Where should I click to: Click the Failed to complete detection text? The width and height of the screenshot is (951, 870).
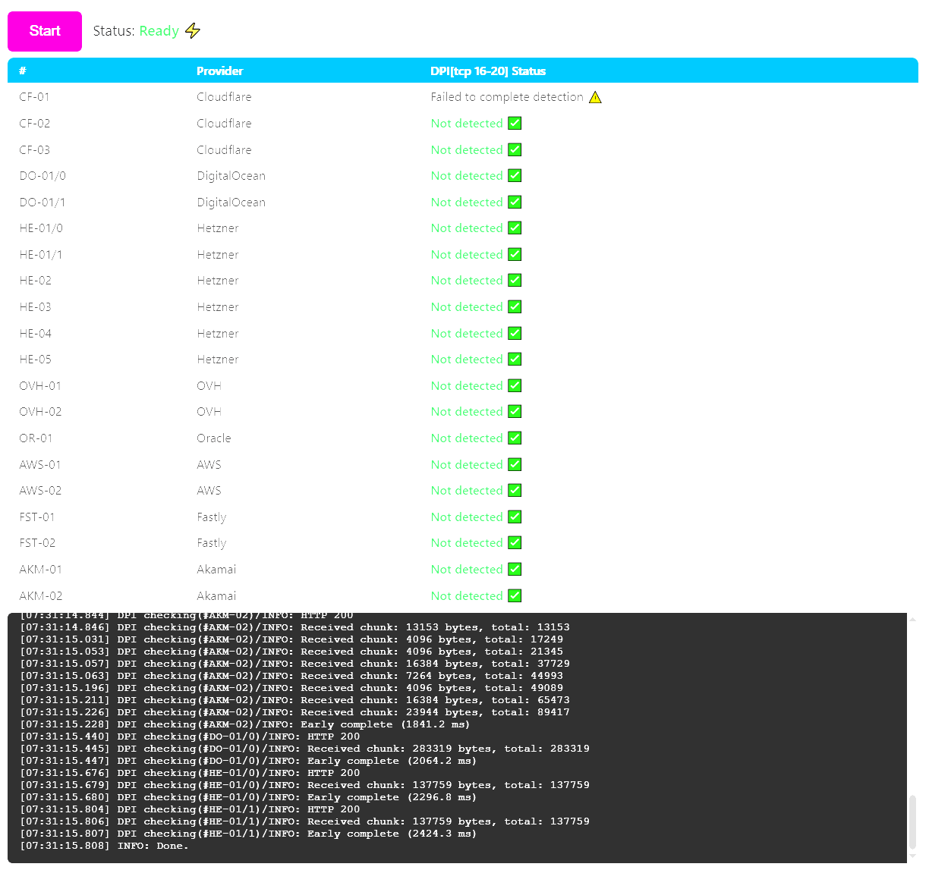pos(506,97)
